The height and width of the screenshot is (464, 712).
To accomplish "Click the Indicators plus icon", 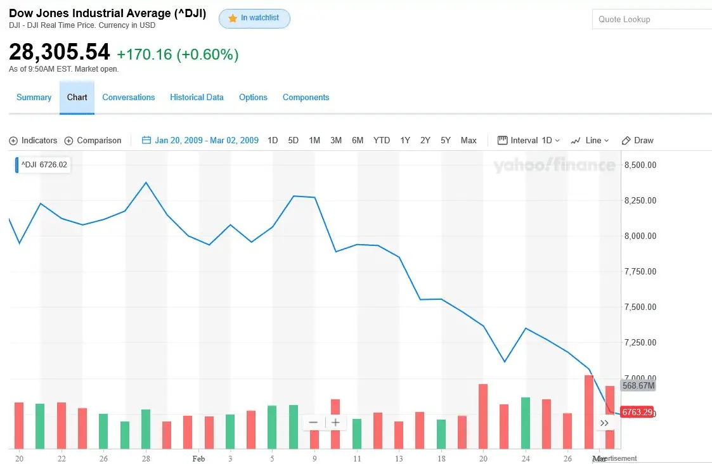I will click(13, 141).
